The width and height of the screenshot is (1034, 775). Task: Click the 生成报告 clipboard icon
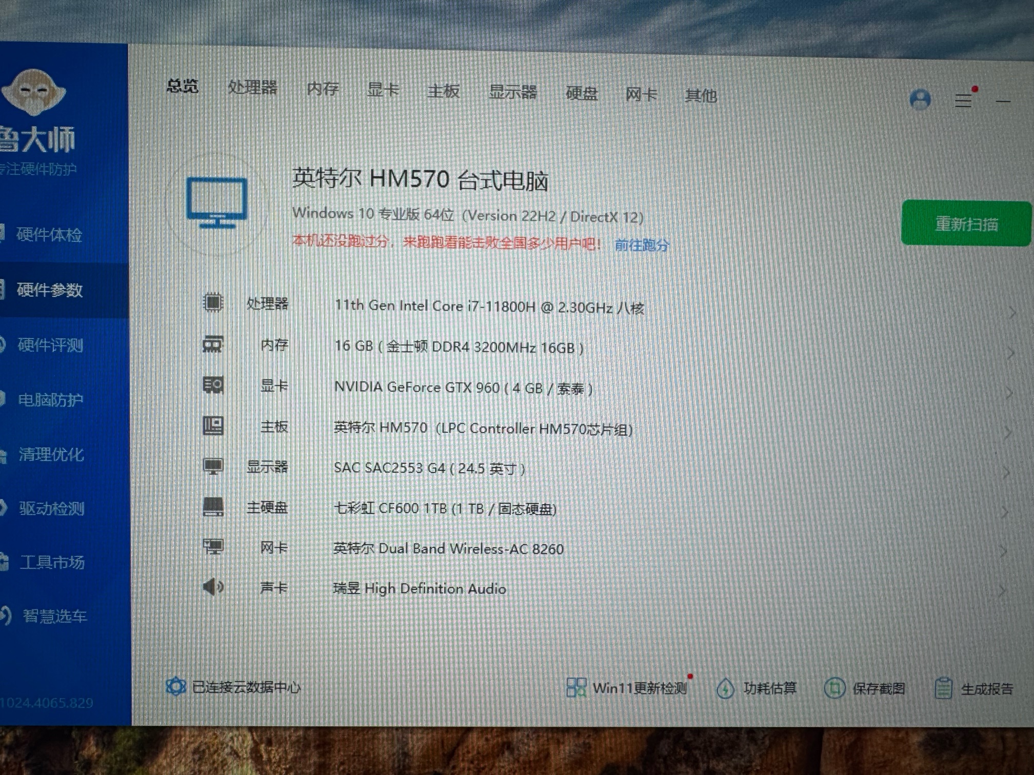[943, 688]
